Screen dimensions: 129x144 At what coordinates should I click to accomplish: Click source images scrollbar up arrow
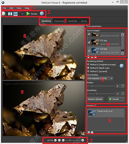(123, 35)
